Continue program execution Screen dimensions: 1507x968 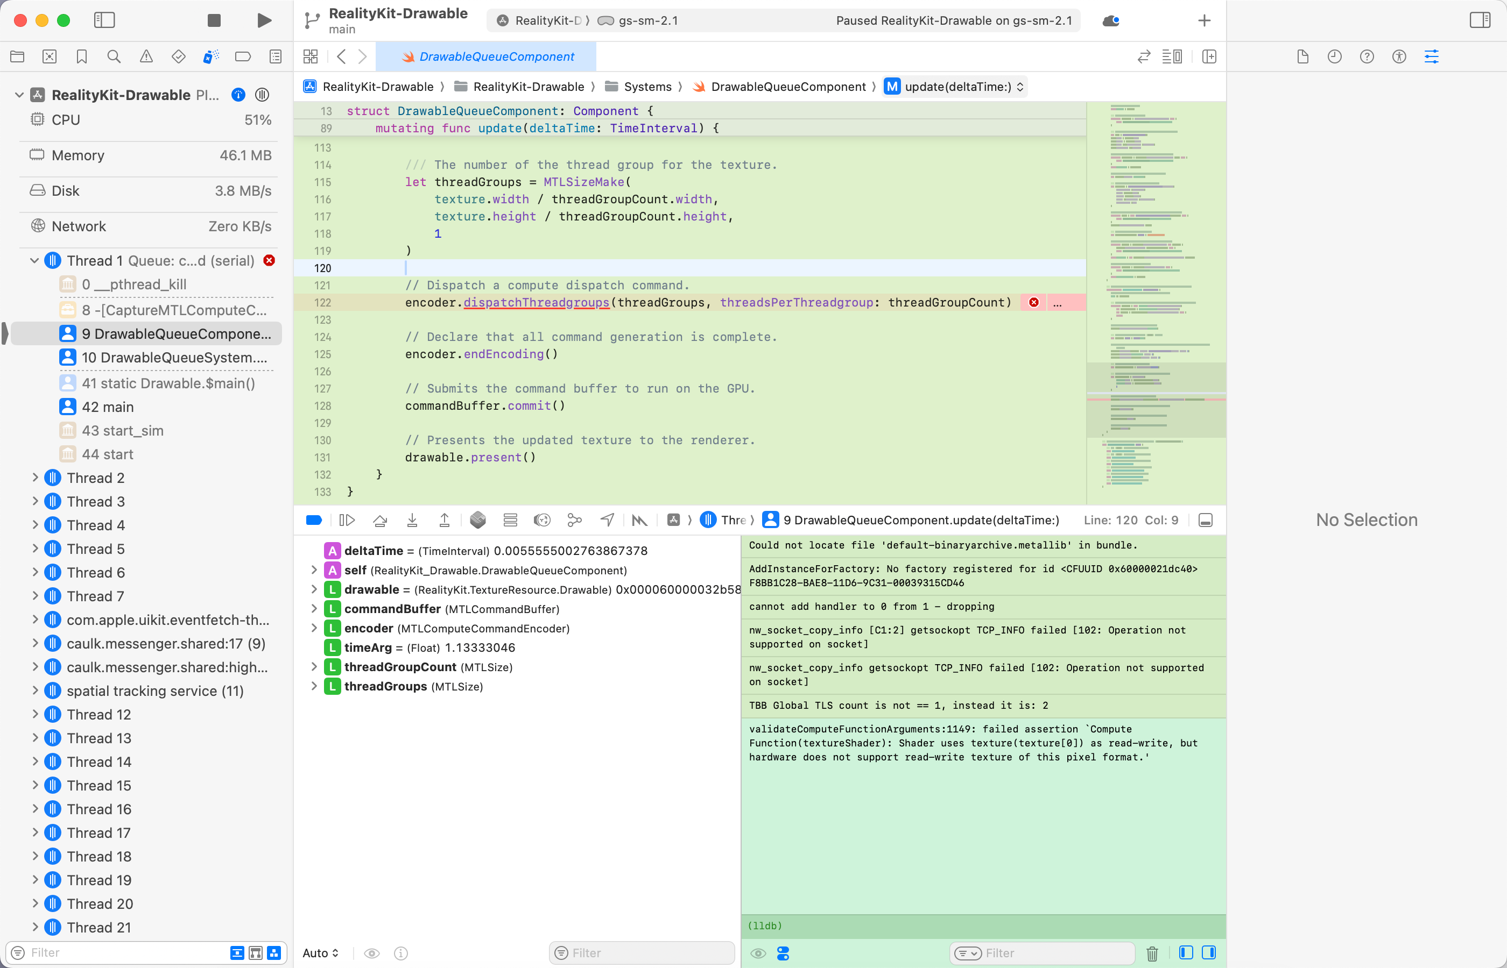point(347,520)
